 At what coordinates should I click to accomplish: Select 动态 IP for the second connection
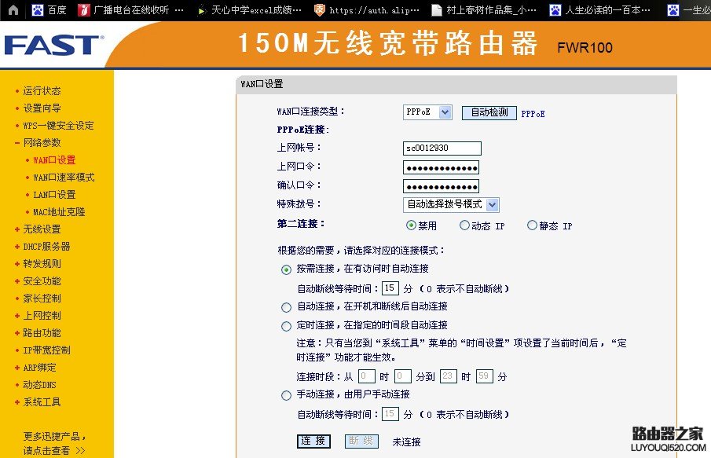click(464, 225)
